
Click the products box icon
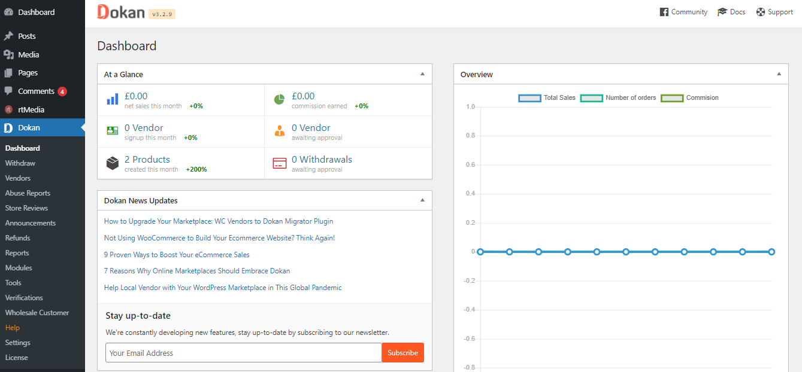(113, 163)
